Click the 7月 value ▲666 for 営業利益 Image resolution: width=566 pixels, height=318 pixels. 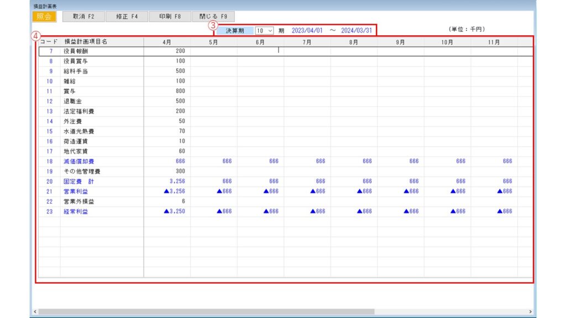(318, 192)
